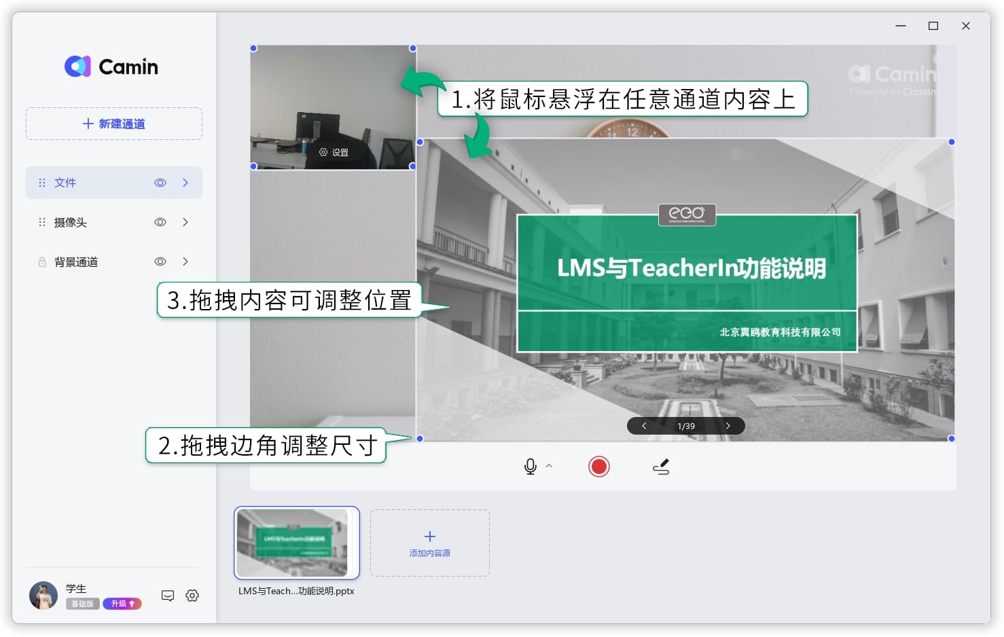Maximize the Camin window
Screen dimensions: 1004x637
coord(933,26)
